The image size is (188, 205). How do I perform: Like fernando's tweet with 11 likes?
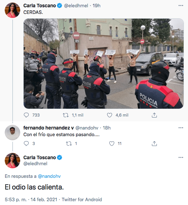[x=112, y=143]
